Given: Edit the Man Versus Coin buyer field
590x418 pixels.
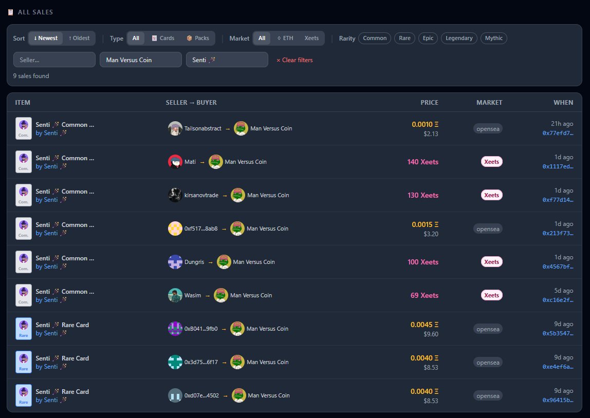Looking at the screenshot, I should 141,60.
